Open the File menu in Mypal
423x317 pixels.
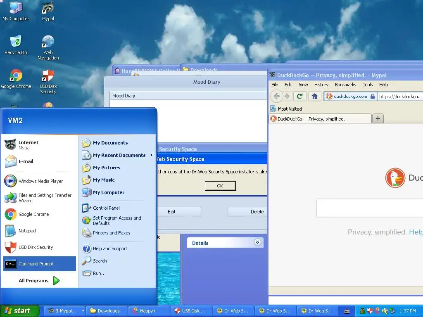(x=275, y=85)
